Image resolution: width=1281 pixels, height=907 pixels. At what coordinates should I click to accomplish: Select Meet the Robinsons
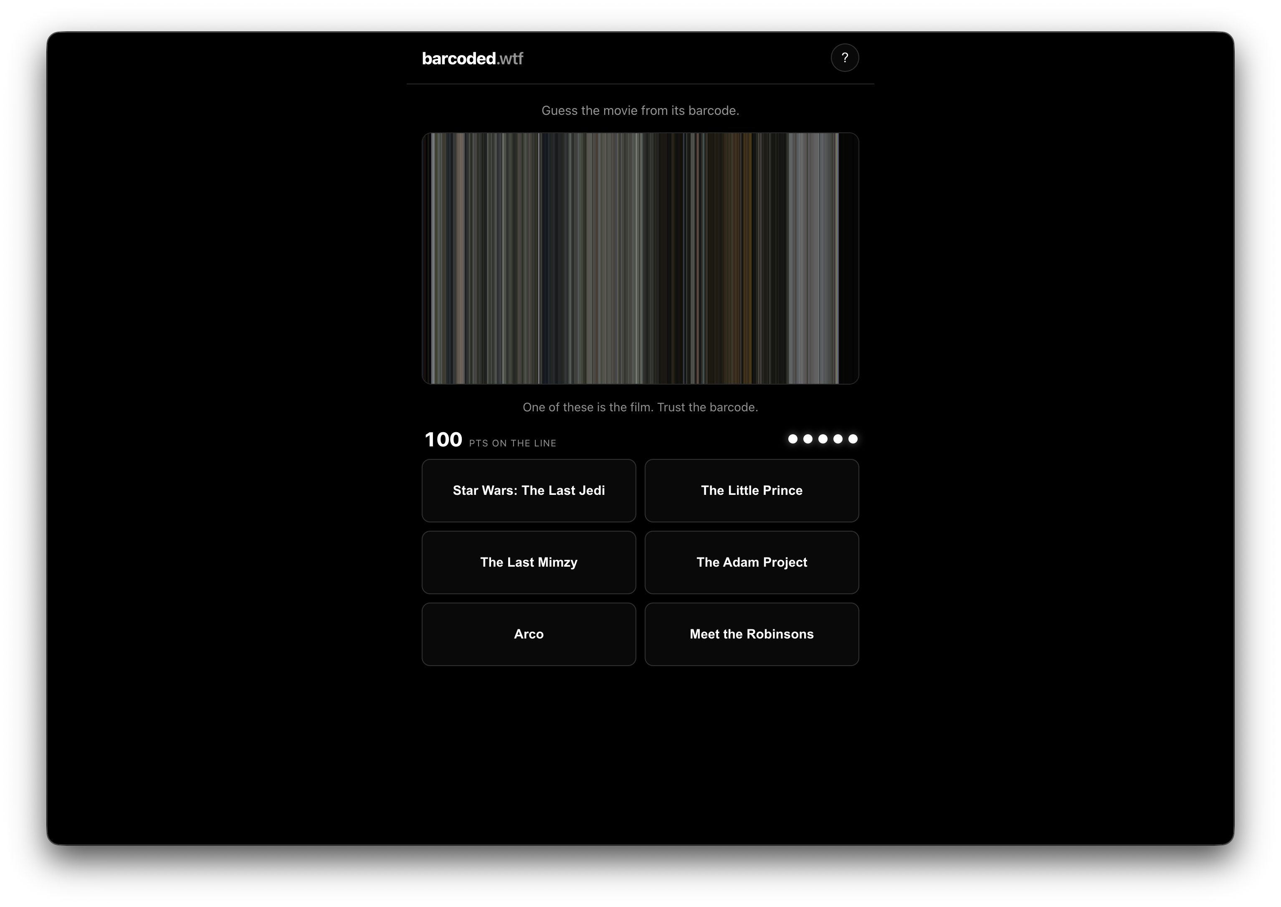pos(751,634)
